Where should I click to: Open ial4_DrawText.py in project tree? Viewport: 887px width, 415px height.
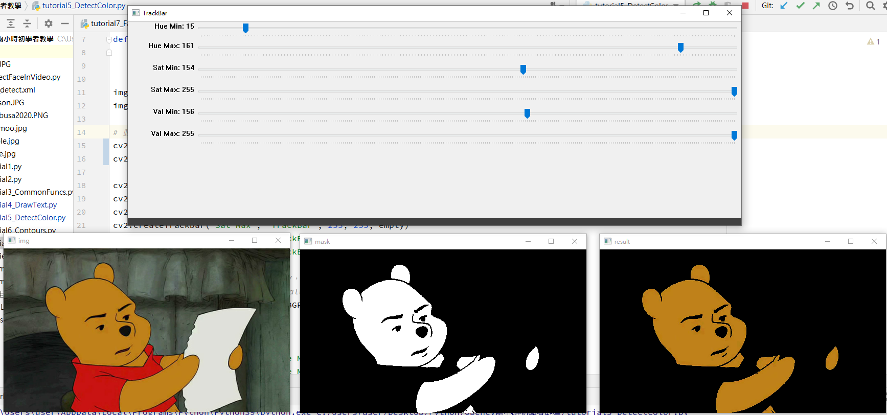click(29, 204)
